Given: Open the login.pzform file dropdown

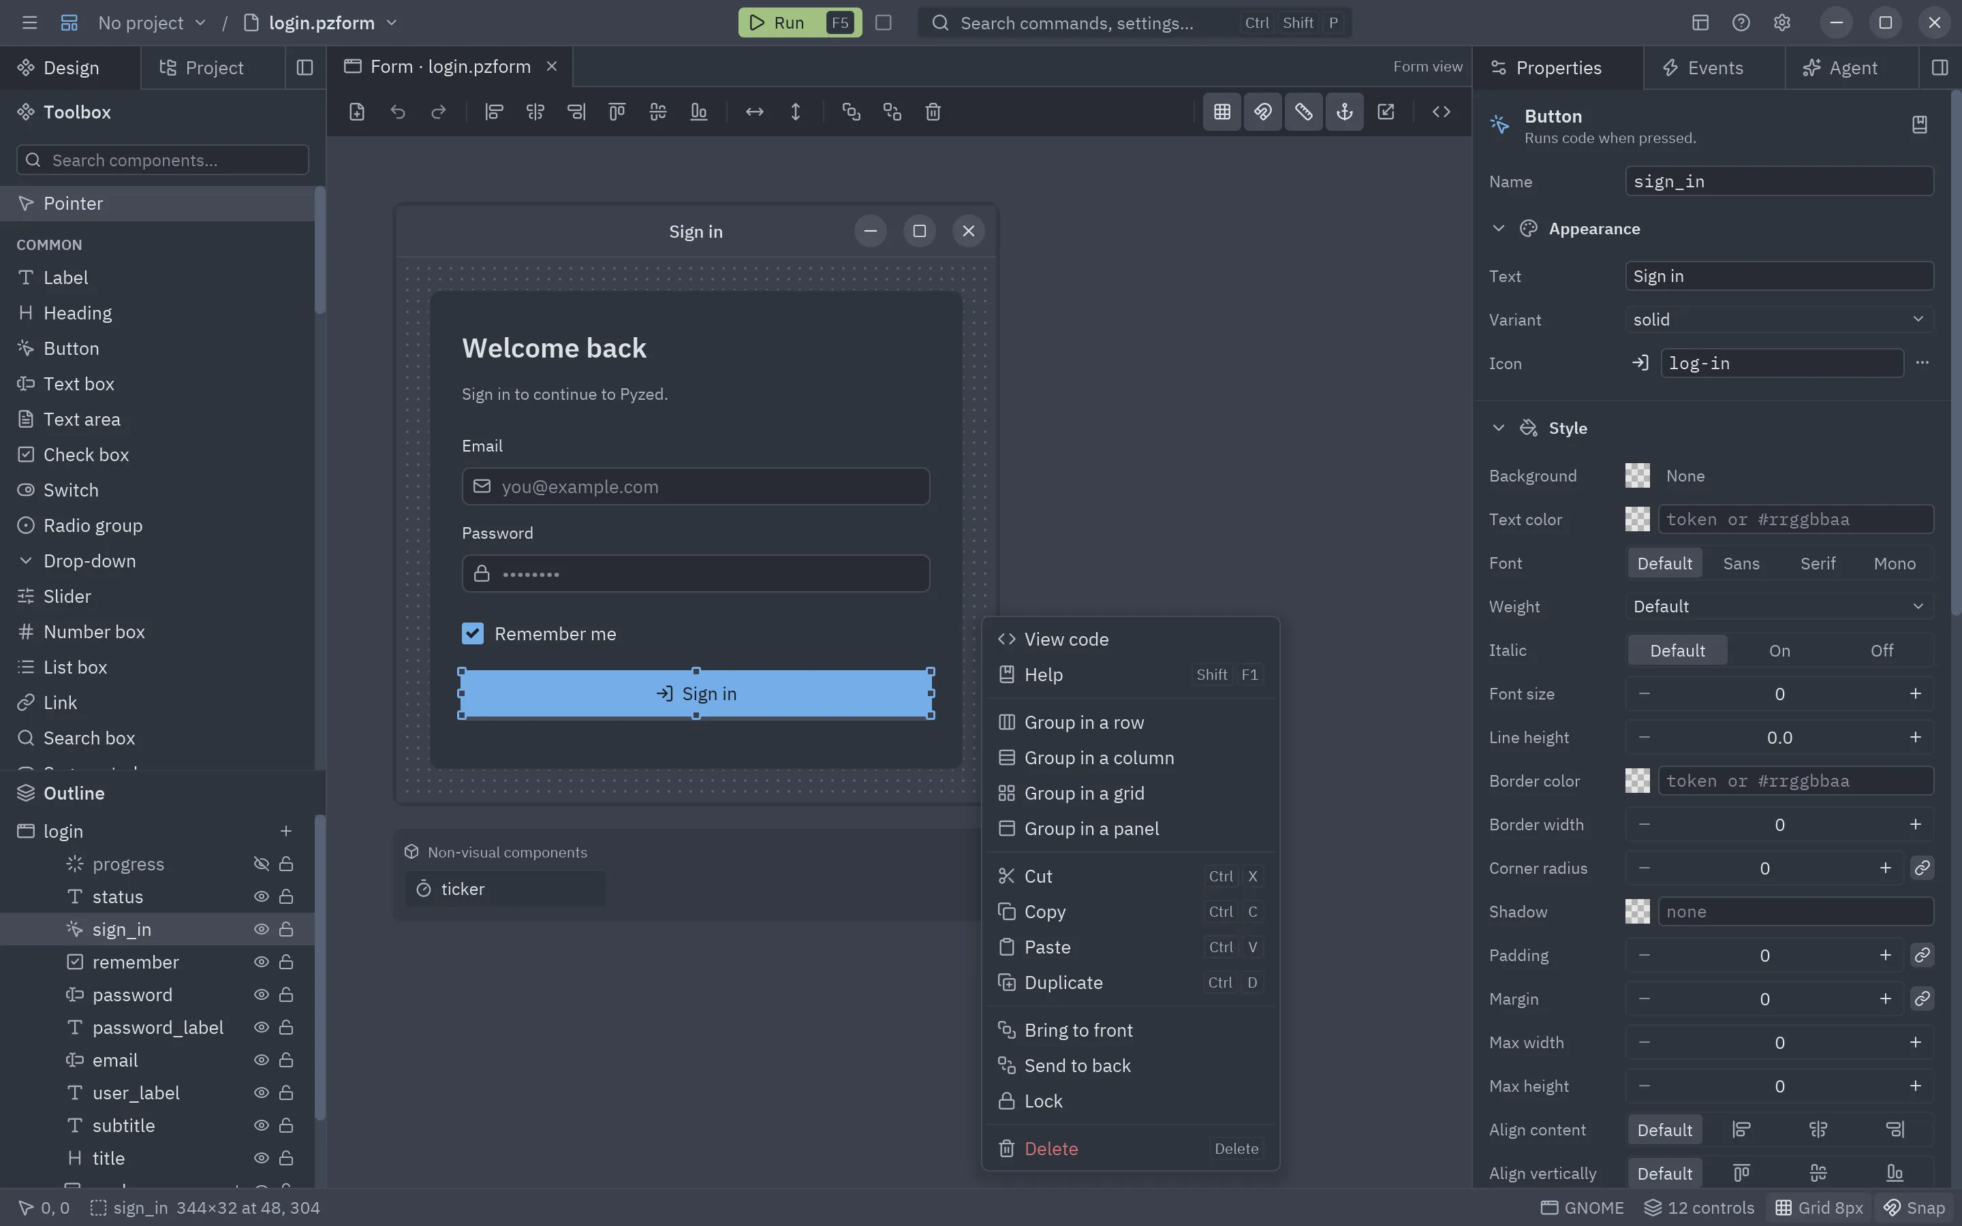Looking at the screenshot, I should pos(322,22).
